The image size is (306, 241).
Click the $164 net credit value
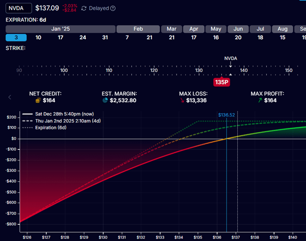tap(49, 100)
